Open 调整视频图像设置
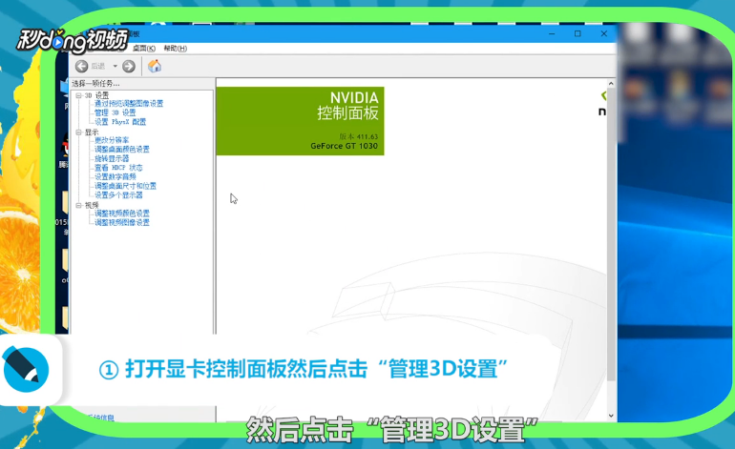The width and height of the screenshot is (735, 449). pyautogui.click(x=122, y=222)
